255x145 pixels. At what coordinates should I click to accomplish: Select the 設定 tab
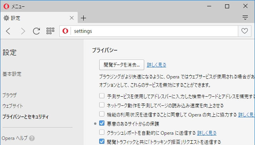click(39, 18)
